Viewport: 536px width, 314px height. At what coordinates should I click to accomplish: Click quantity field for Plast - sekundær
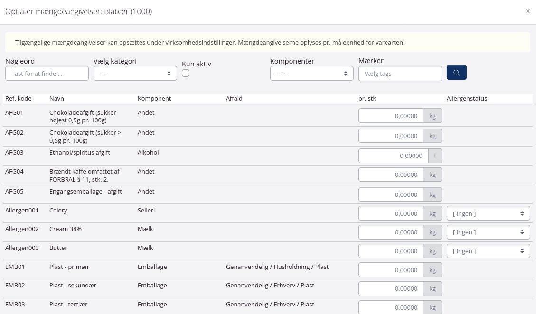pyautogui.click(x=391, y=288)
